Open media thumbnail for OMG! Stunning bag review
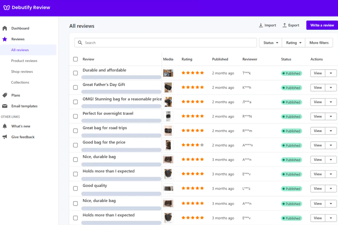Image resolution: width=338 pixels, height=225 pixels. [x=168, y=102]
